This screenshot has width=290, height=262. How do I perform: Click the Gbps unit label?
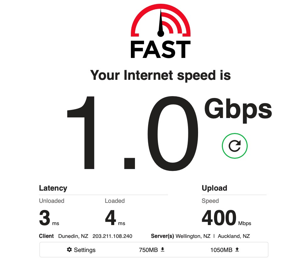point(238,110)
